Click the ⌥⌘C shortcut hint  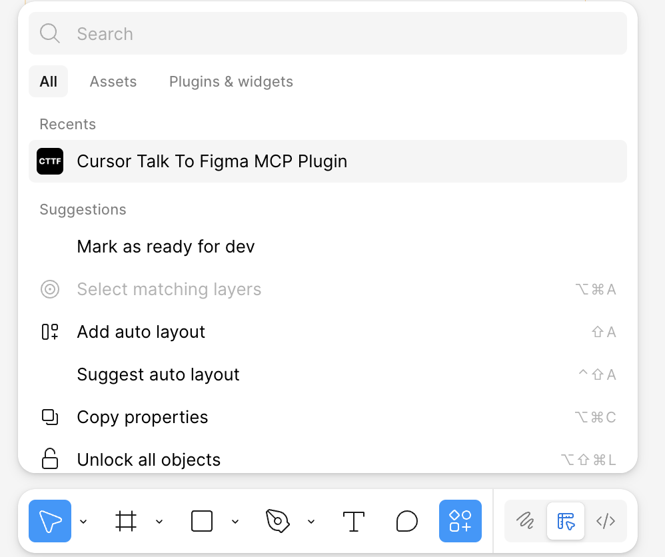point(596,417)
